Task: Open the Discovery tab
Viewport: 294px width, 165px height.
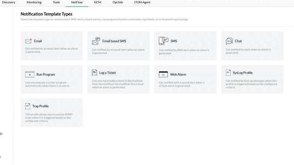Action: coord(9,3)
